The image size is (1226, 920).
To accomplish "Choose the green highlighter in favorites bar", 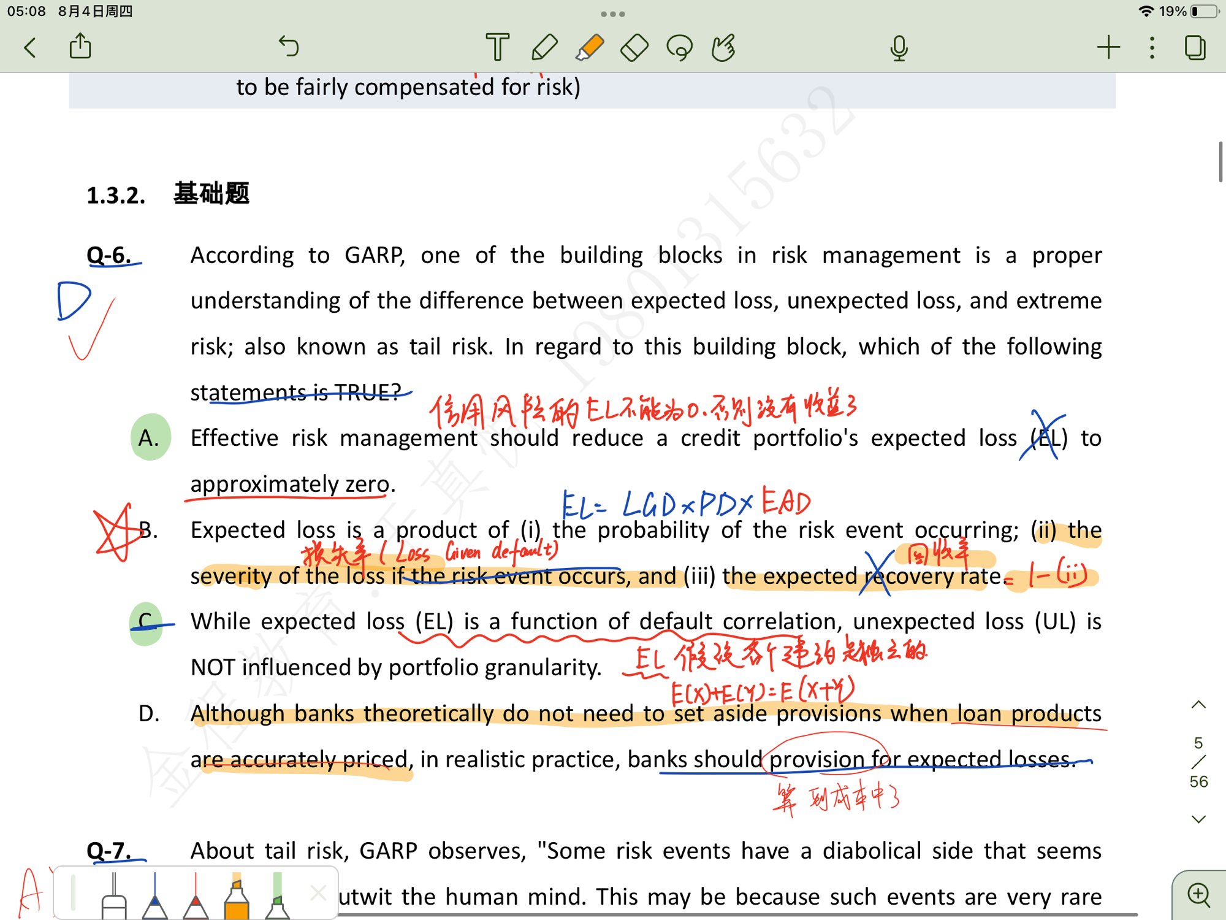I will [x=277, y=897].
